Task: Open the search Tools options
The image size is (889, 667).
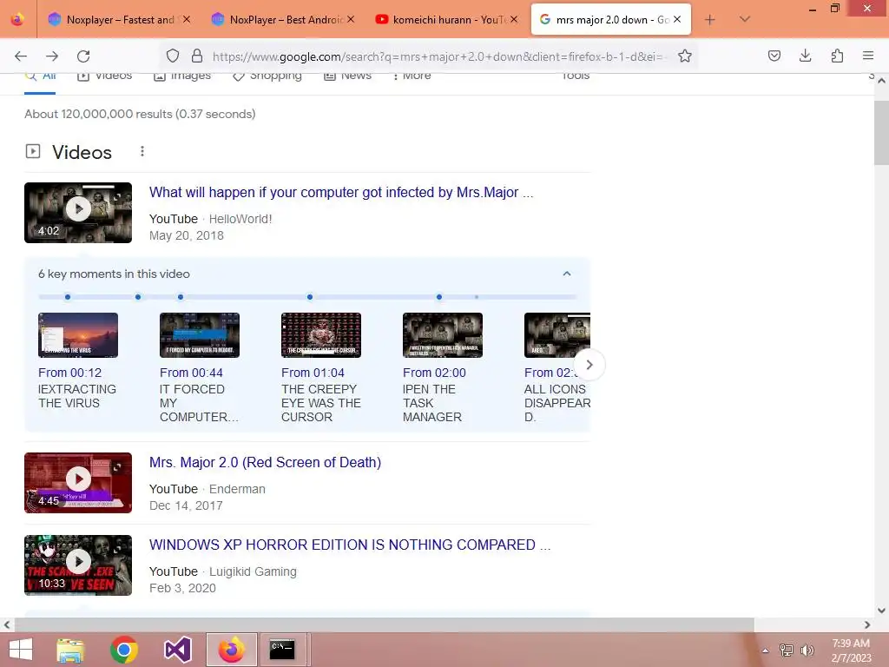Action: pyautogui.click(x=576, y=76)
